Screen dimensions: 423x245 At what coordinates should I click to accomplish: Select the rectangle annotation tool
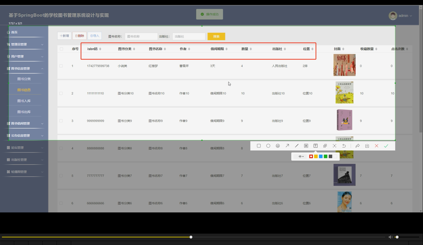[x=259, y=146]
